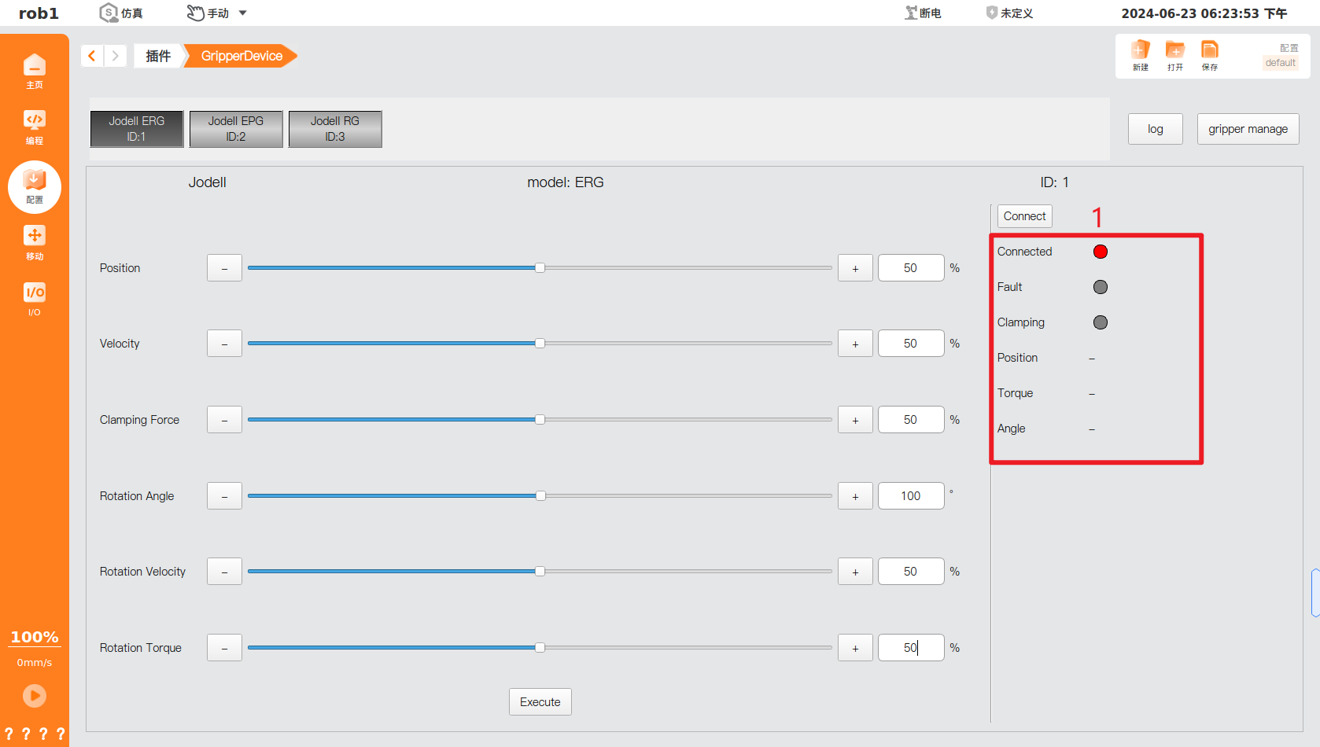The width and height of the screenshot is (1320, 747).
Task: Open the 手动 manual mode dropdown
Action: click(x=216, y=13)
